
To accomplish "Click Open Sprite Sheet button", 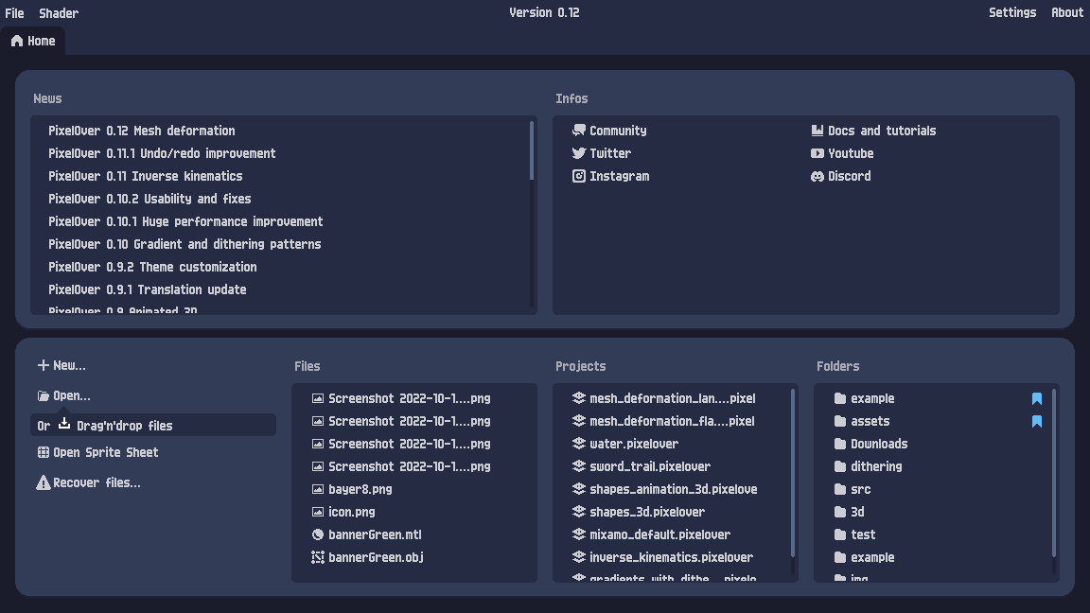I will pyautogui.click(x=98, y=452).
